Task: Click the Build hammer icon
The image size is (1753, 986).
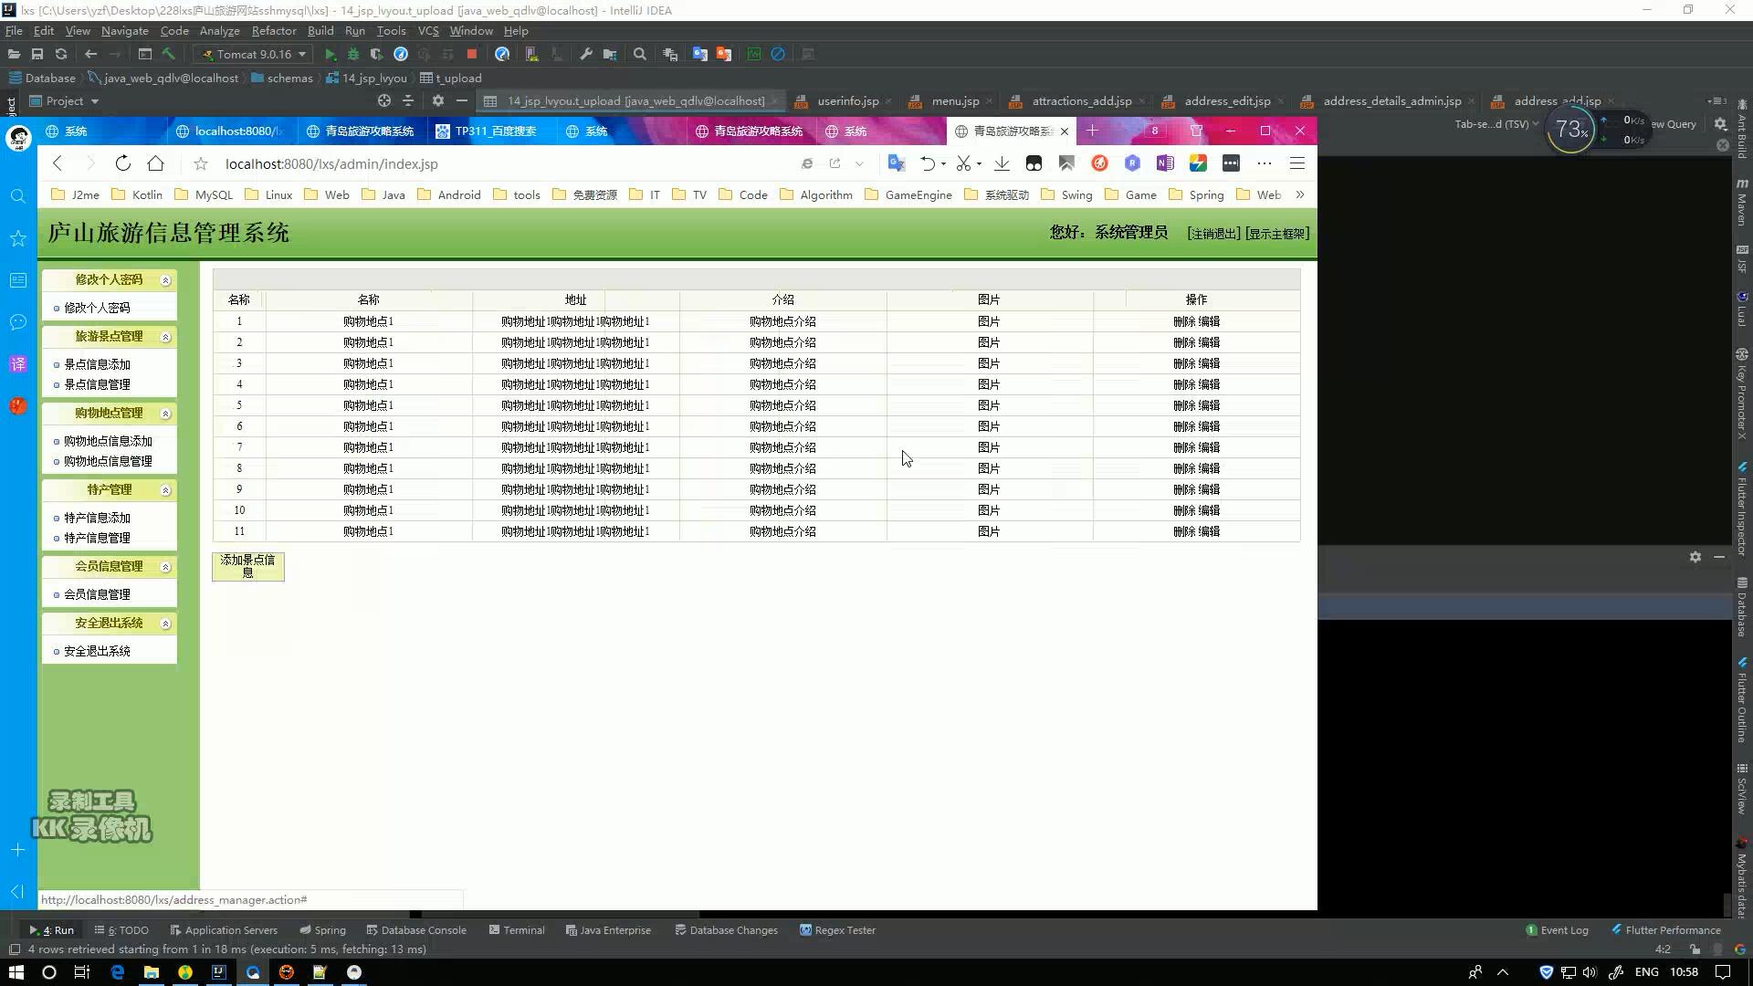Action: tap(169, 54)
